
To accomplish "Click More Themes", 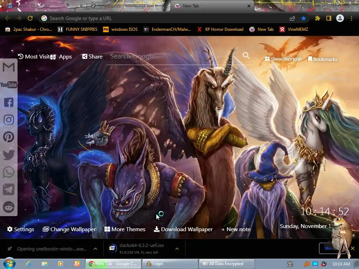I will point(125,229).
